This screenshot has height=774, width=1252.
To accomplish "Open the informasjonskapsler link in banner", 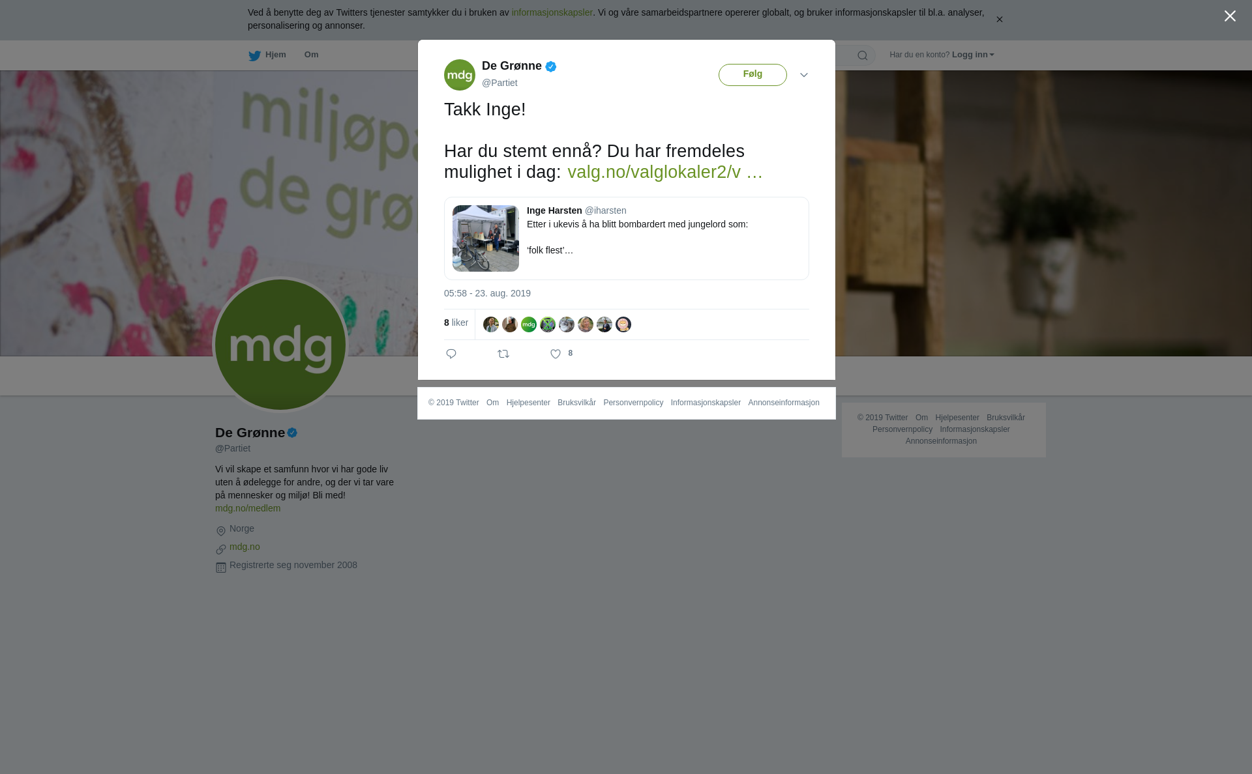I will click(x=552, y=12).
